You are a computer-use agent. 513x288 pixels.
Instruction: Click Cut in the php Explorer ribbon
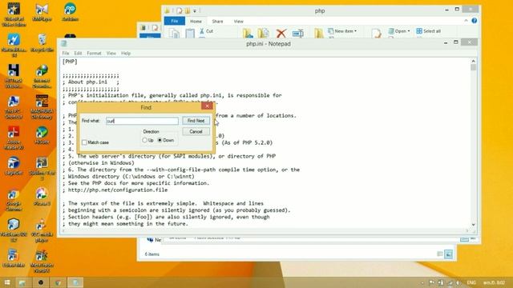click(x=207, y=31)
